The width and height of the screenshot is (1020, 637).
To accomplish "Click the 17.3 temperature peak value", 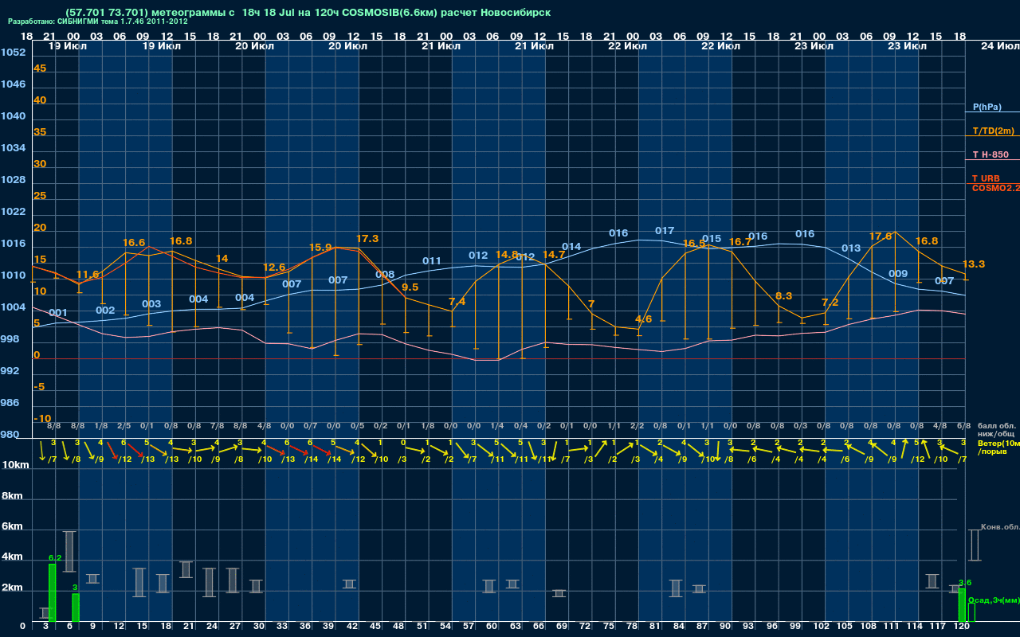I will [367, 239].
